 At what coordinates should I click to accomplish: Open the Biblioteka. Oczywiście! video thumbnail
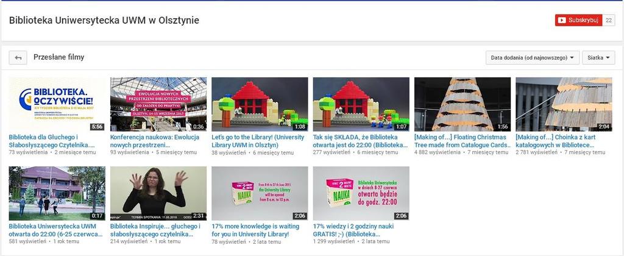[x=57, y=104]
